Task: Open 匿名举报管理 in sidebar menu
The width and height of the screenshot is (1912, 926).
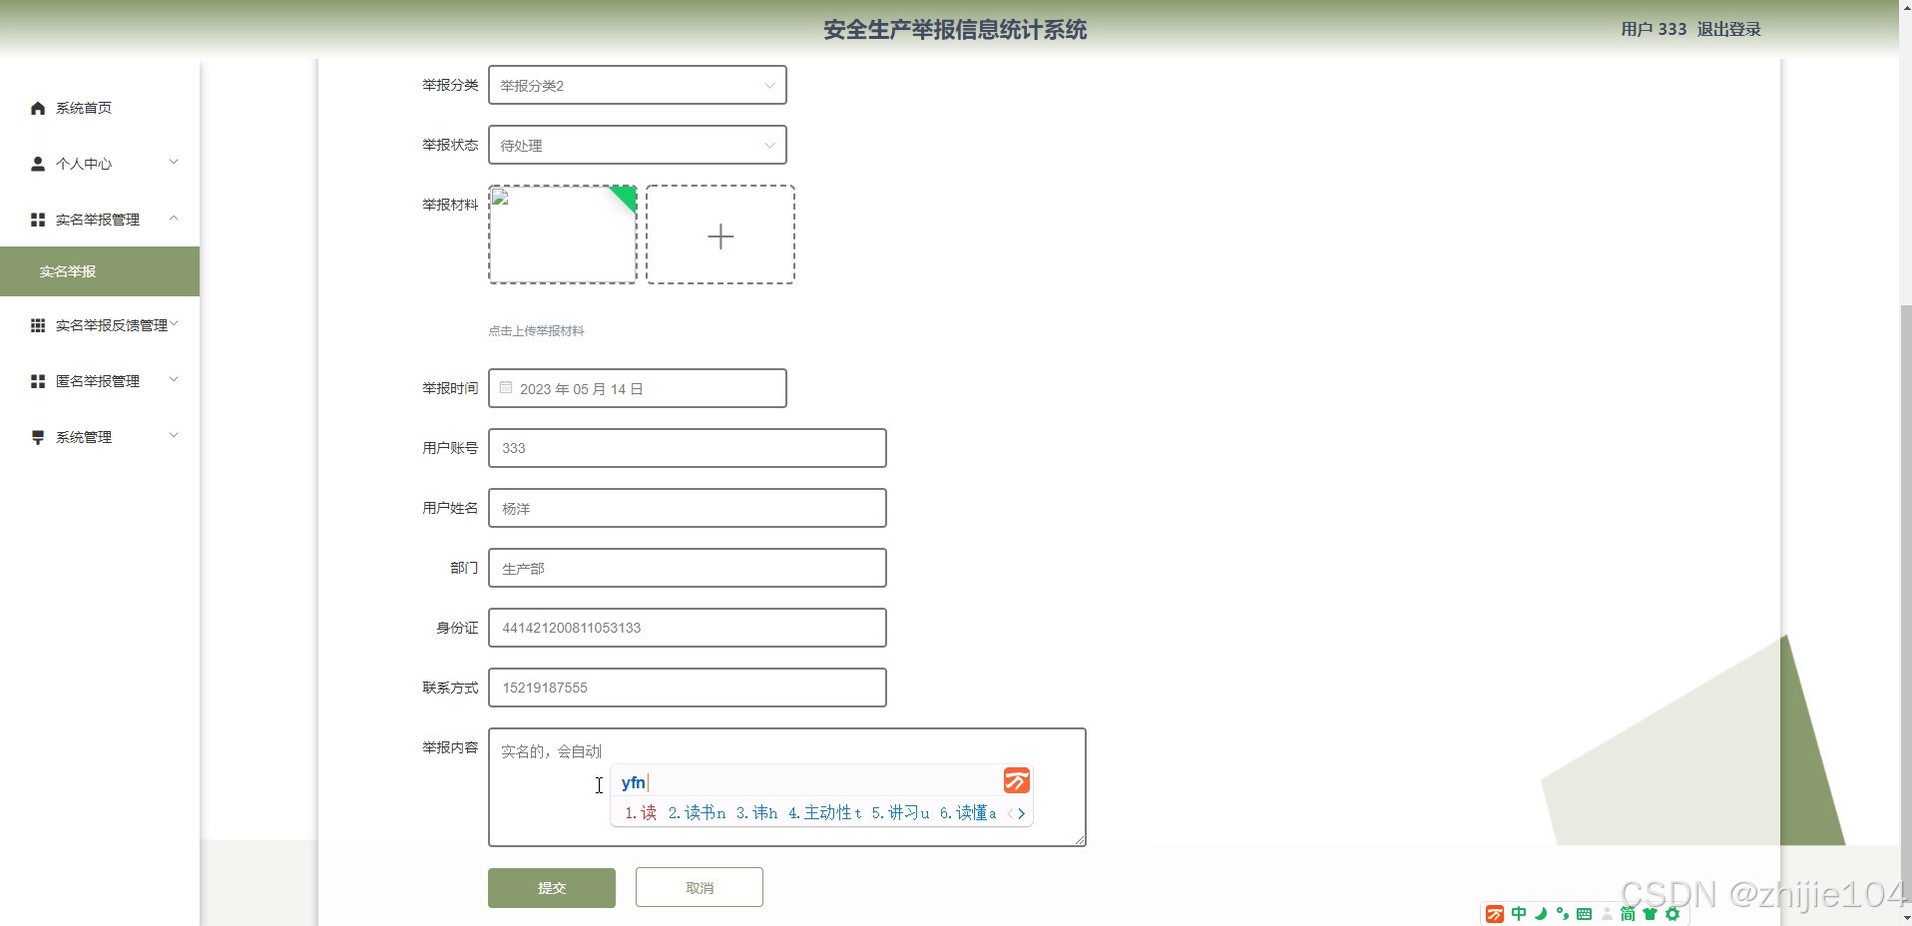Action: click(100, 381)
